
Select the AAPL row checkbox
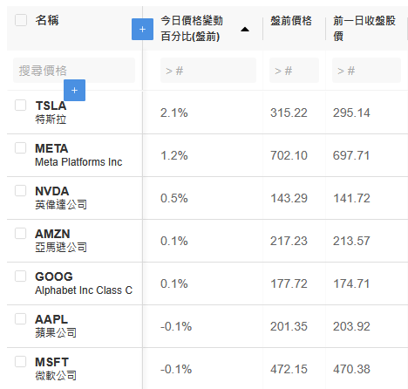click(x=20, y=318)
